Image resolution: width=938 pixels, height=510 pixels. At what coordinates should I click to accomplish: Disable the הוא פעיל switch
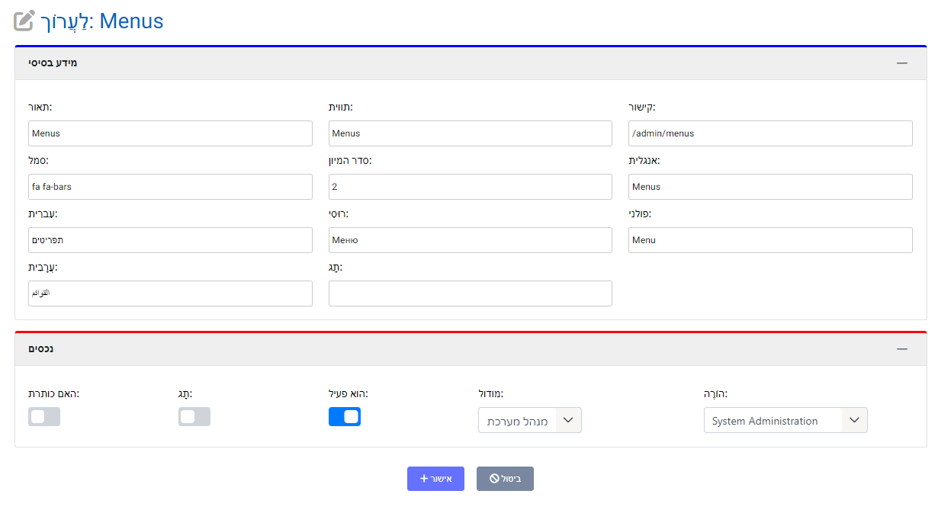[345, 417]
